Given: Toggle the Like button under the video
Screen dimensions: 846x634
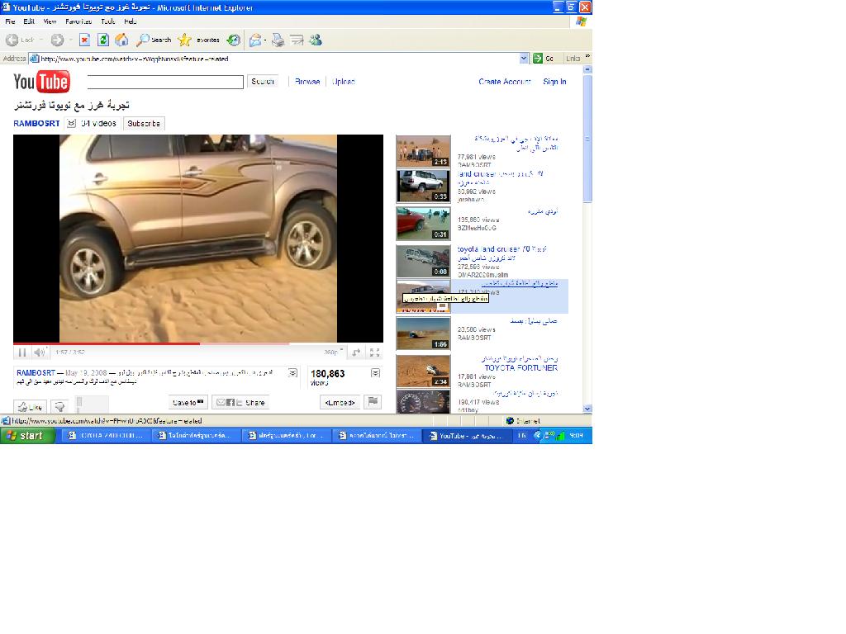Looking at the screenshot, I should tap(30, 406).
